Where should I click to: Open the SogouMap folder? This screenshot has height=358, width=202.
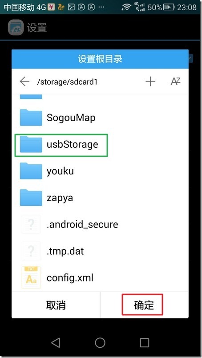pyautogui.click(x=100, y=118)
